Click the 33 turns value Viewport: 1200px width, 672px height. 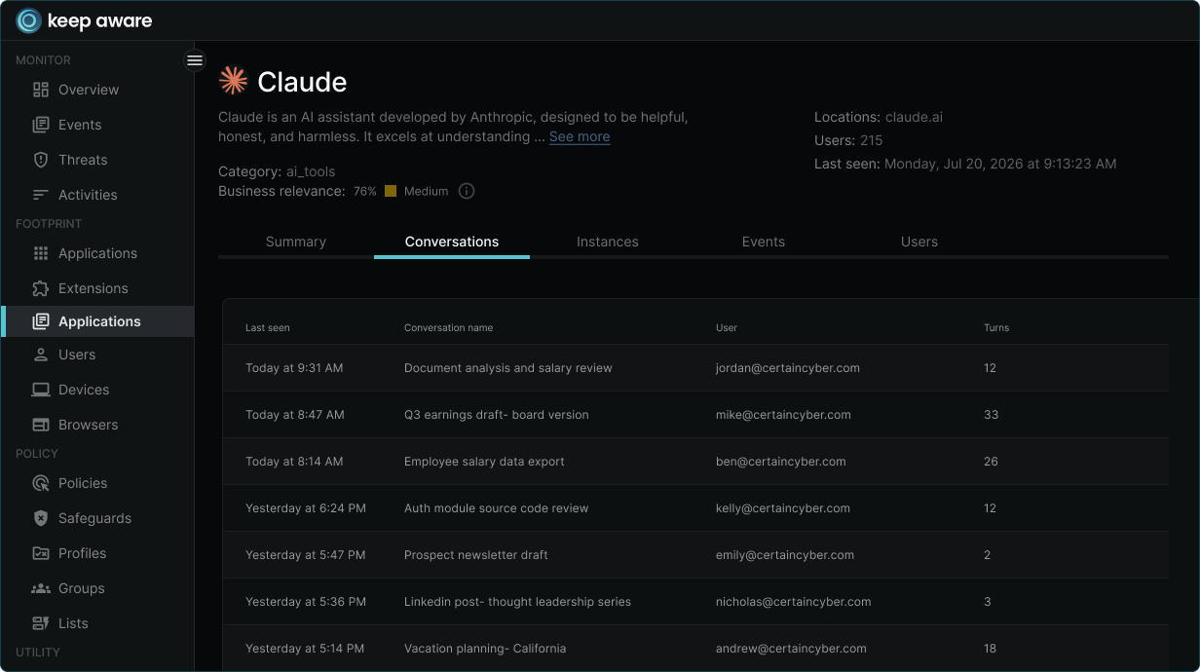tap(992, 415)
